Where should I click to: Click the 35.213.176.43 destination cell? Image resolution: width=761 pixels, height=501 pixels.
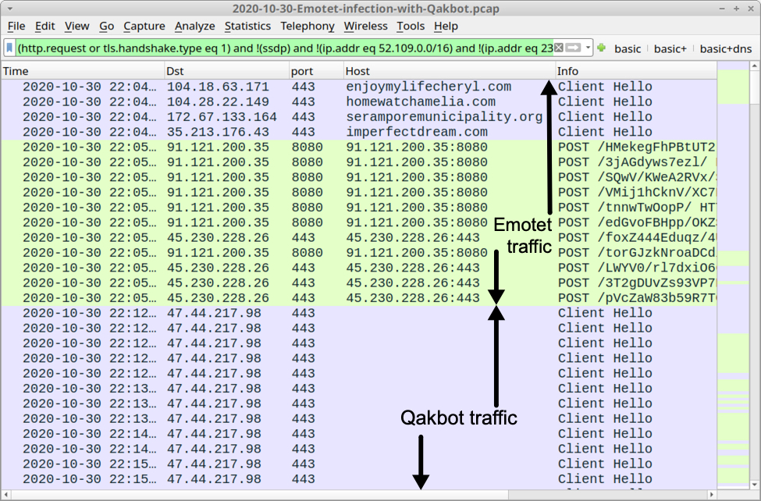[x=218, y=132]
